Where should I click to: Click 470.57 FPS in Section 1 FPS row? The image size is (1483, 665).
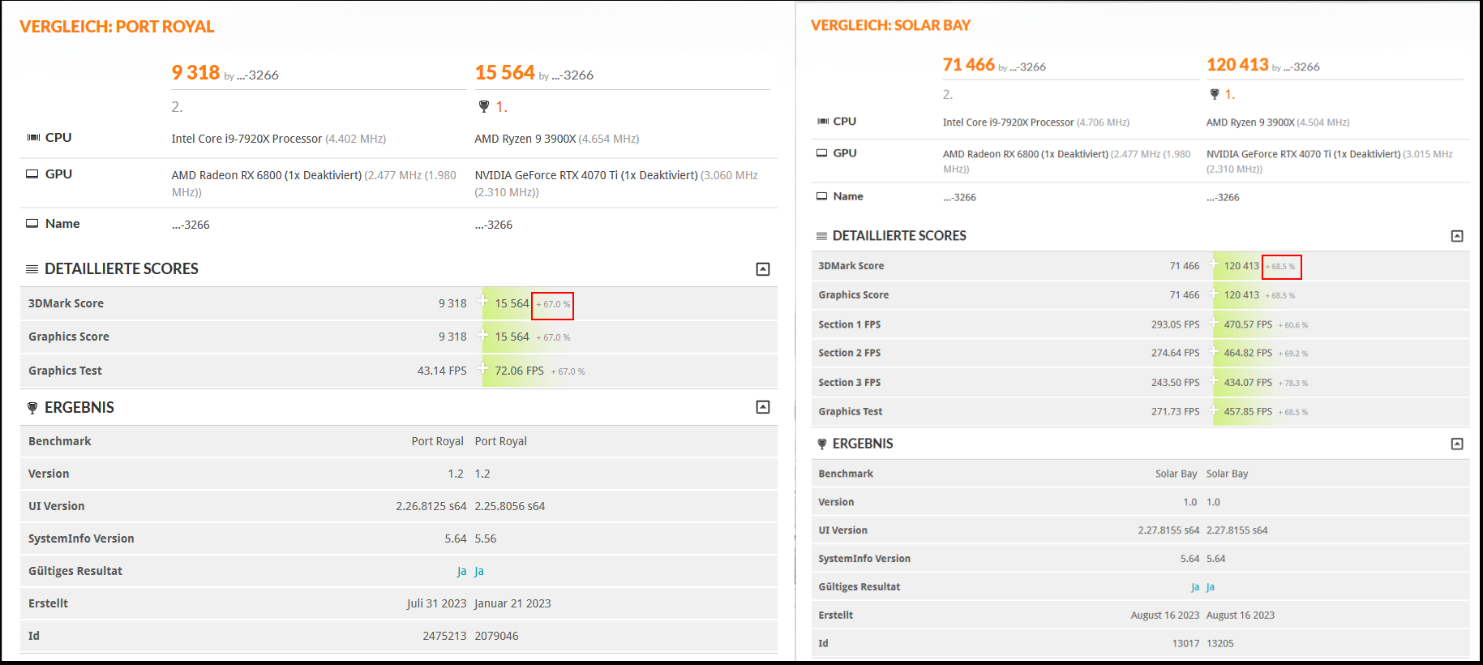point(1248,324)
